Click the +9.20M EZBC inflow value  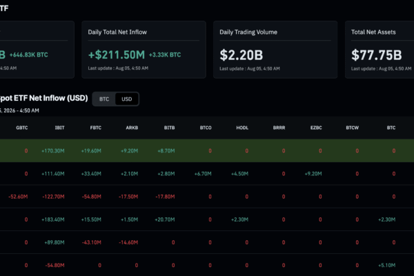click(x=313, y=174)
